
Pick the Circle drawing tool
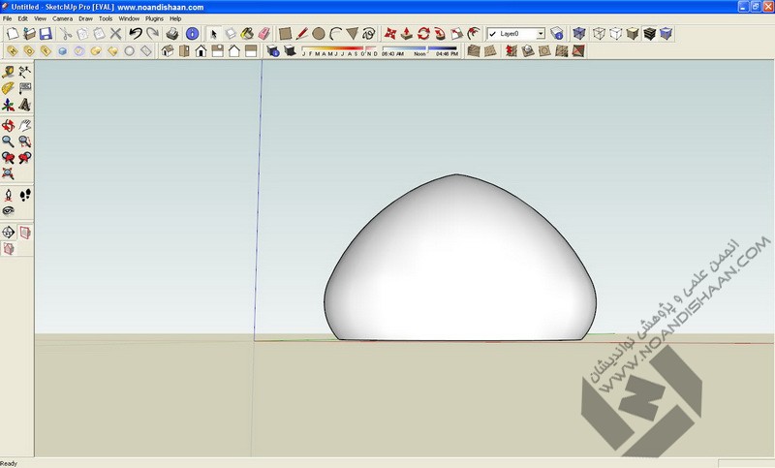tap(318, 34)
